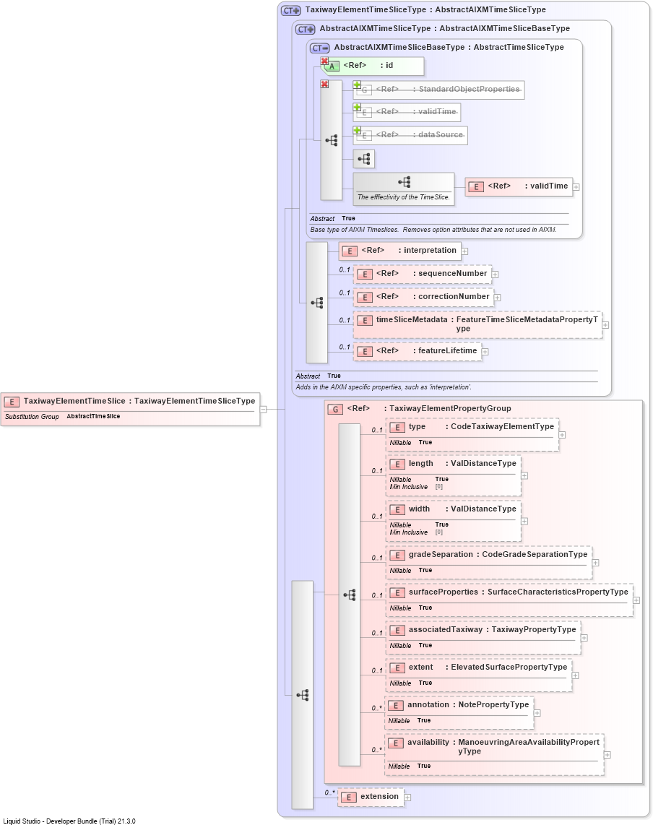The image size is (653, 825).
Task: Expand the annotation NotePropertyType element
Action: pos(537,714)
